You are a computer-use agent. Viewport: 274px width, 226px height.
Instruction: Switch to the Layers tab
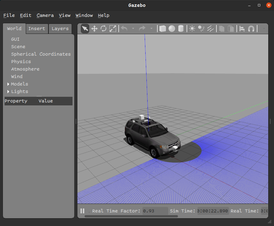click(60, 29)
